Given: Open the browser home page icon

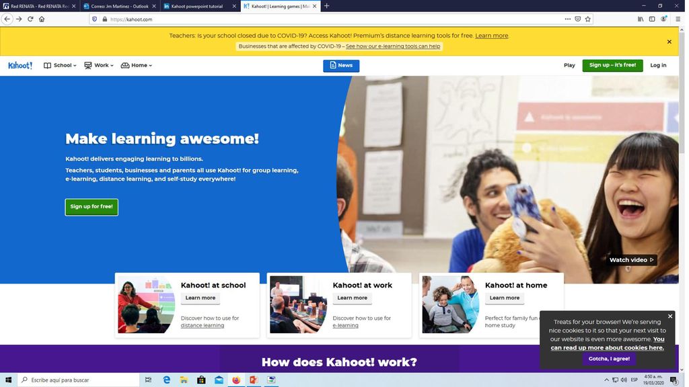Looking at the screenshot, I should point(42,19).
